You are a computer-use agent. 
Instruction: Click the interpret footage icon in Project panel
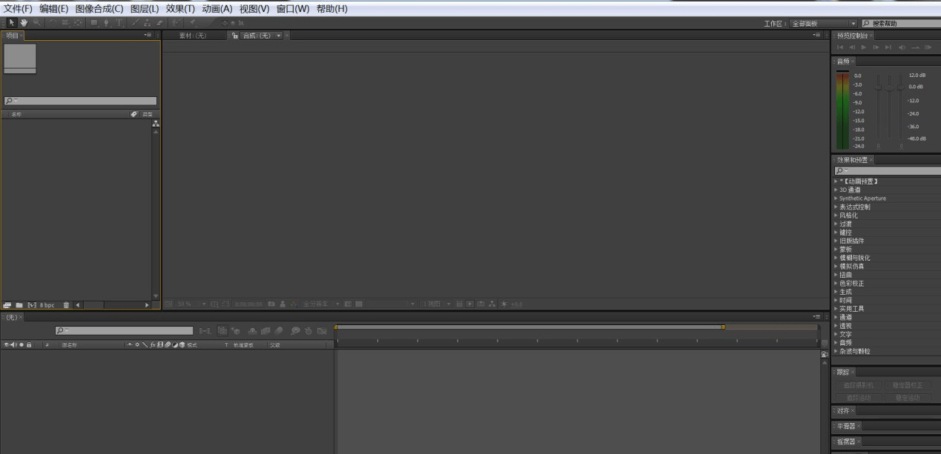[x=7, y=305]
